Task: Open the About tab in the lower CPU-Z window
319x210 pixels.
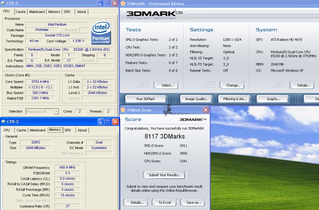Action: (82, 130)
